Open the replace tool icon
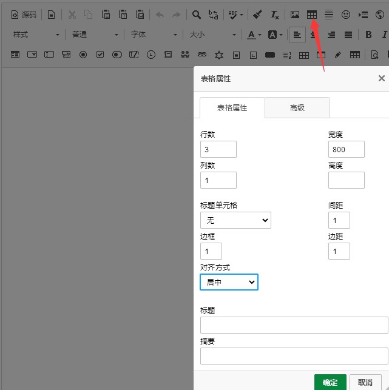The image size is (389, 390). pos(213,15)
